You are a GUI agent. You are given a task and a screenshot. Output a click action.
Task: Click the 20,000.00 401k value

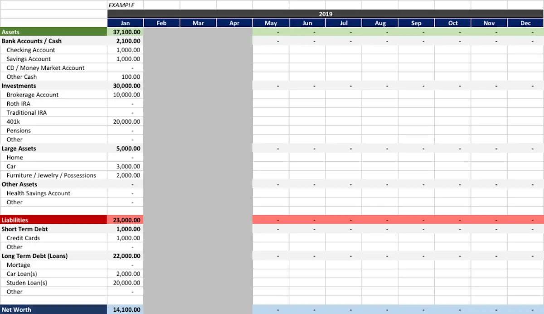[126, 121]
